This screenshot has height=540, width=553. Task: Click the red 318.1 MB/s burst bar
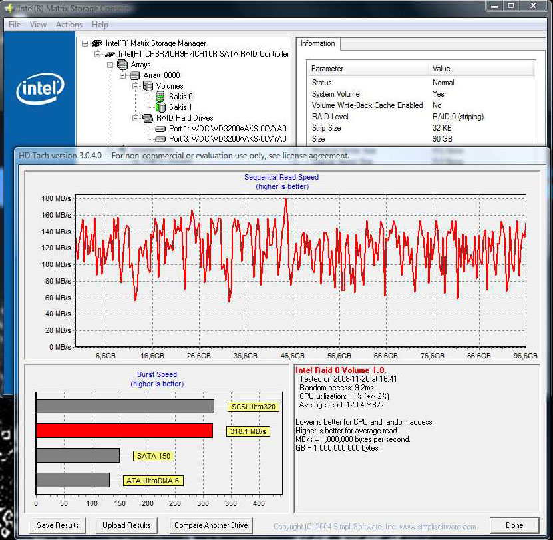click(x=124, y=431)
